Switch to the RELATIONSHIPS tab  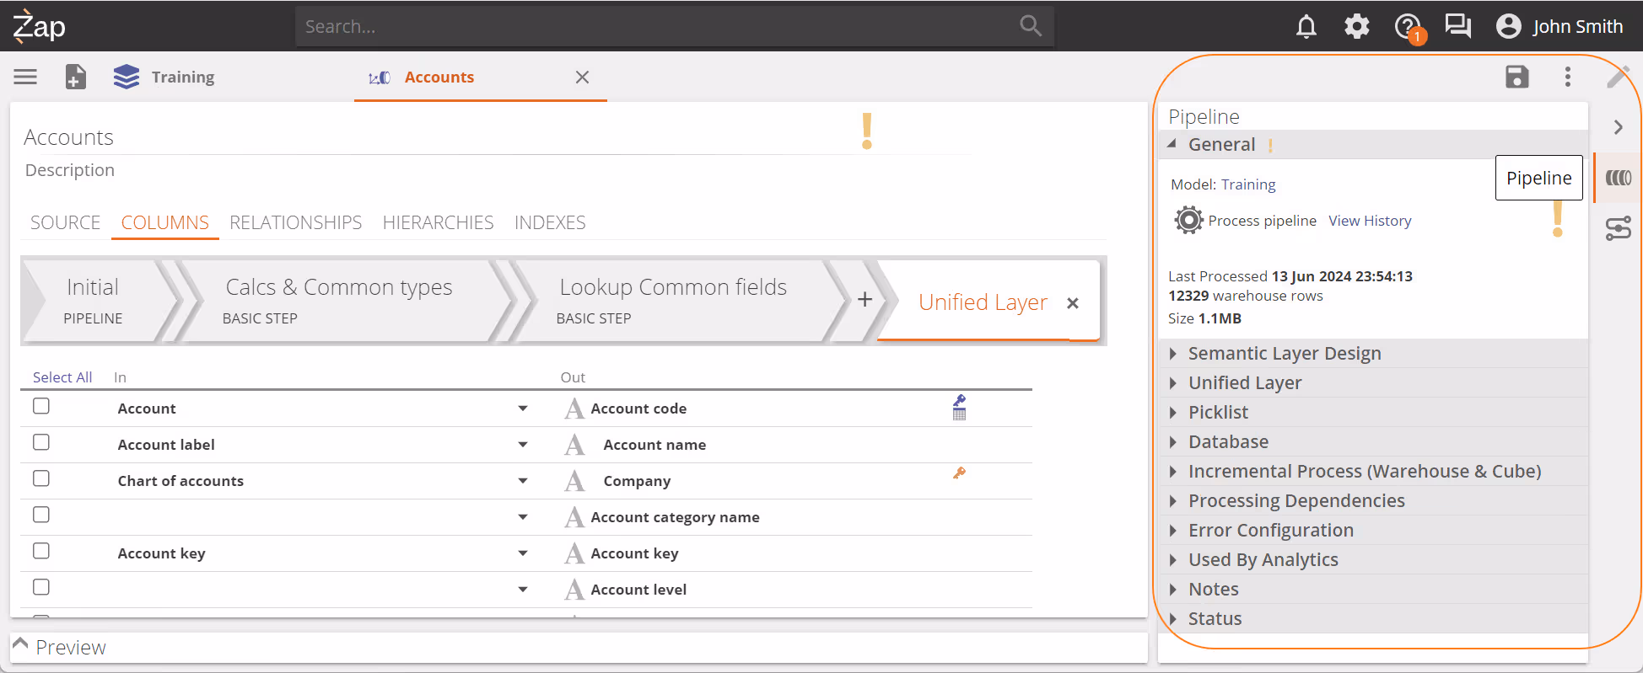[x=295, y=222]
